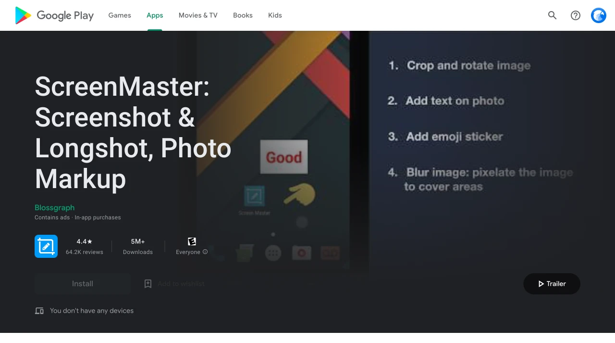Image resolution: width=615 pixels, height=343 pixels.
Task: Click the wishlist bookmark icon
Action: (148, 284)
